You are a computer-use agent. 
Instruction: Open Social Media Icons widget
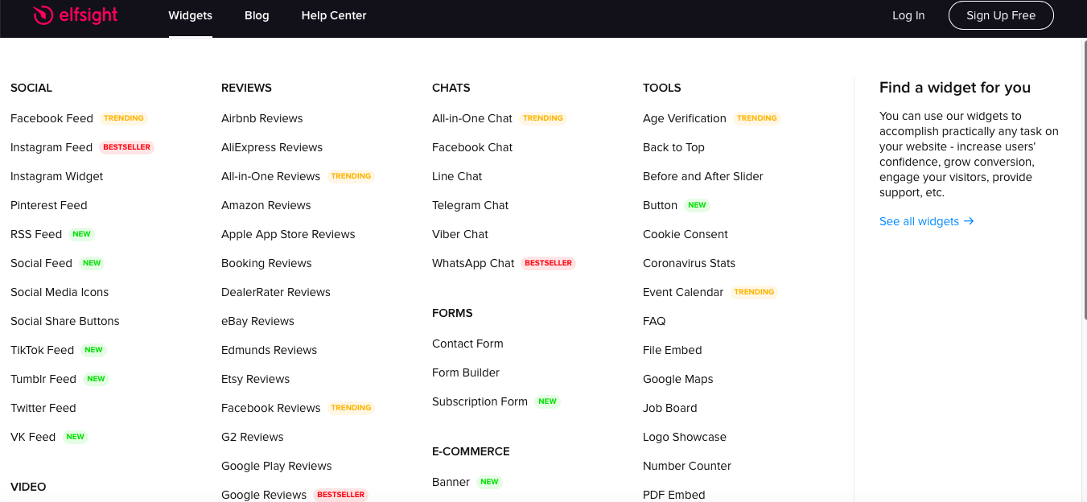coord(60,292)
